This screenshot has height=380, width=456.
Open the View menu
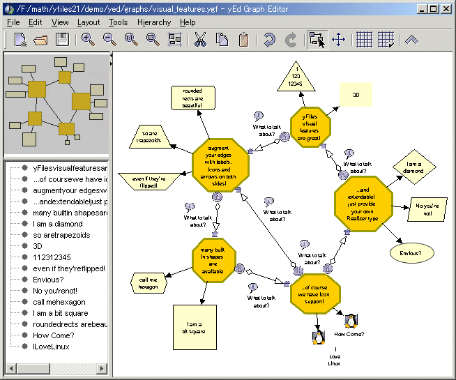pyautogui.click(x=60, y=22)
